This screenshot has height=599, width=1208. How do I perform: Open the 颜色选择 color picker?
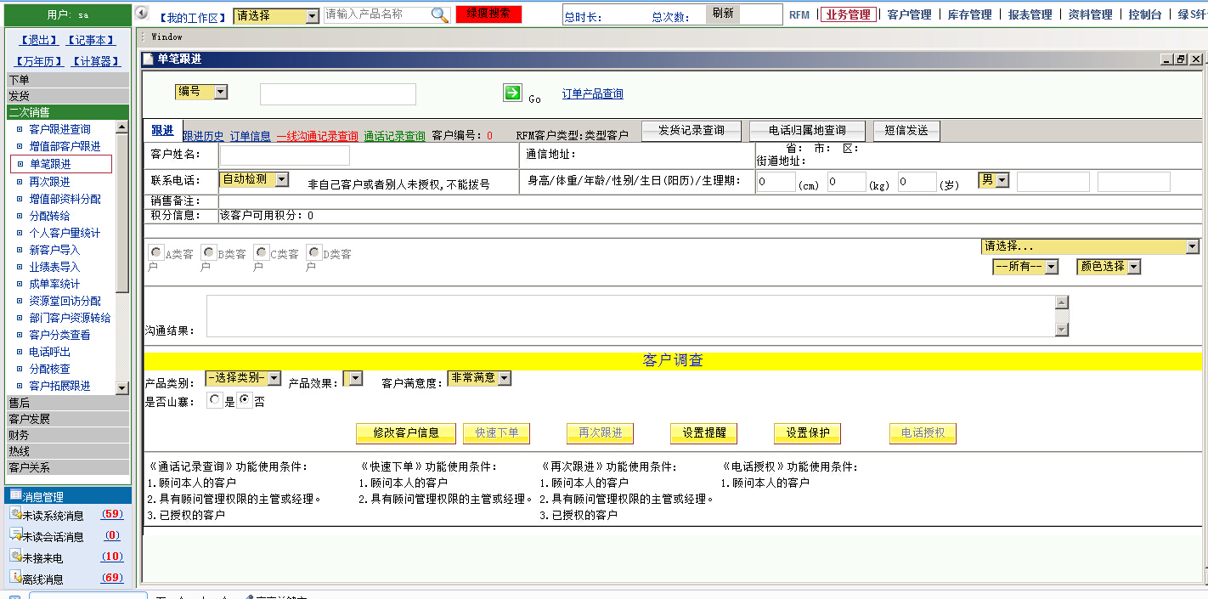pyautogui.click(x=1108, y=266)
